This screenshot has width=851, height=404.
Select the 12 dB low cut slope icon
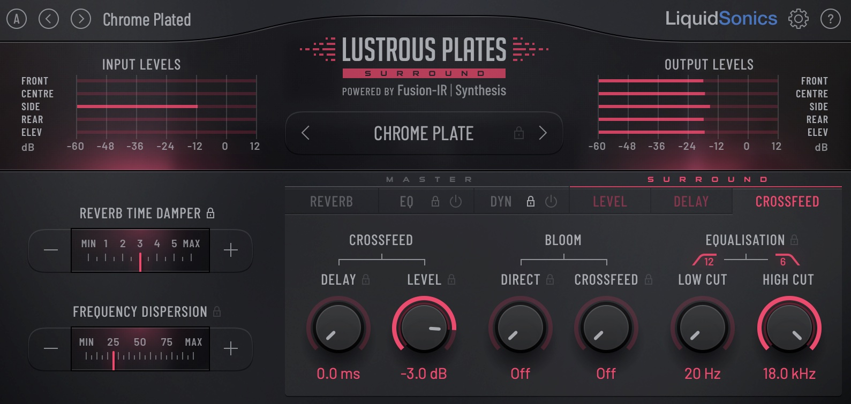coord(704,261)
